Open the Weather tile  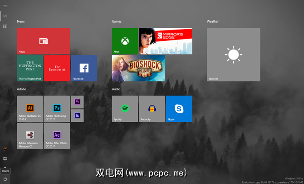coord(233,55)
